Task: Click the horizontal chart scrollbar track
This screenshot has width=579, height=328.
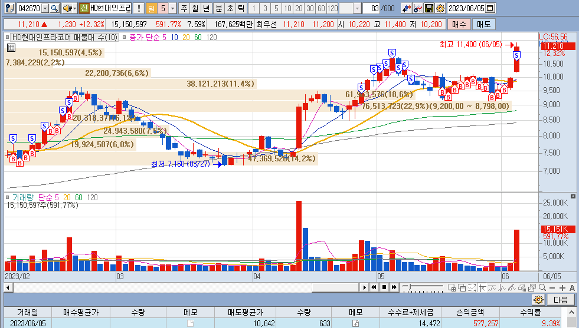Action: [185, 287]
